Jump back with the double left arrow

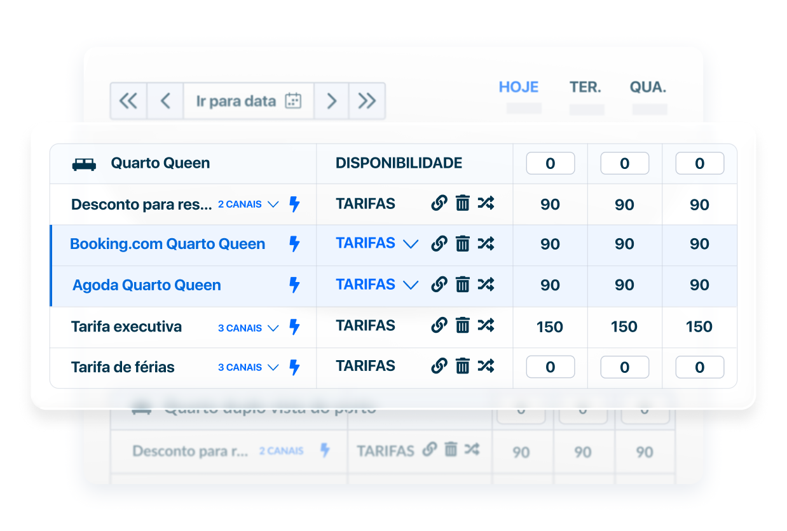(x=128, y=101)
